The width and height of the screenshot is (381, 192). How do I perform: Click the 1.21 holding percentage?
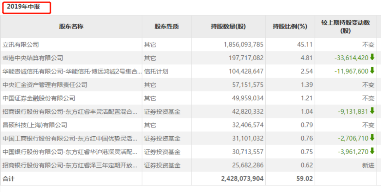[x=307, y=98]
